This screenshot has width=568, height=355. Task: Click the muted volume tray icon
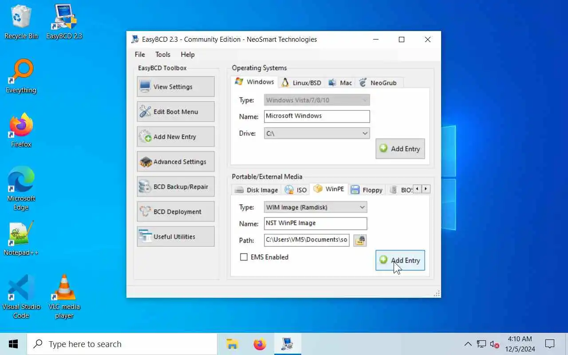(495, 344)
